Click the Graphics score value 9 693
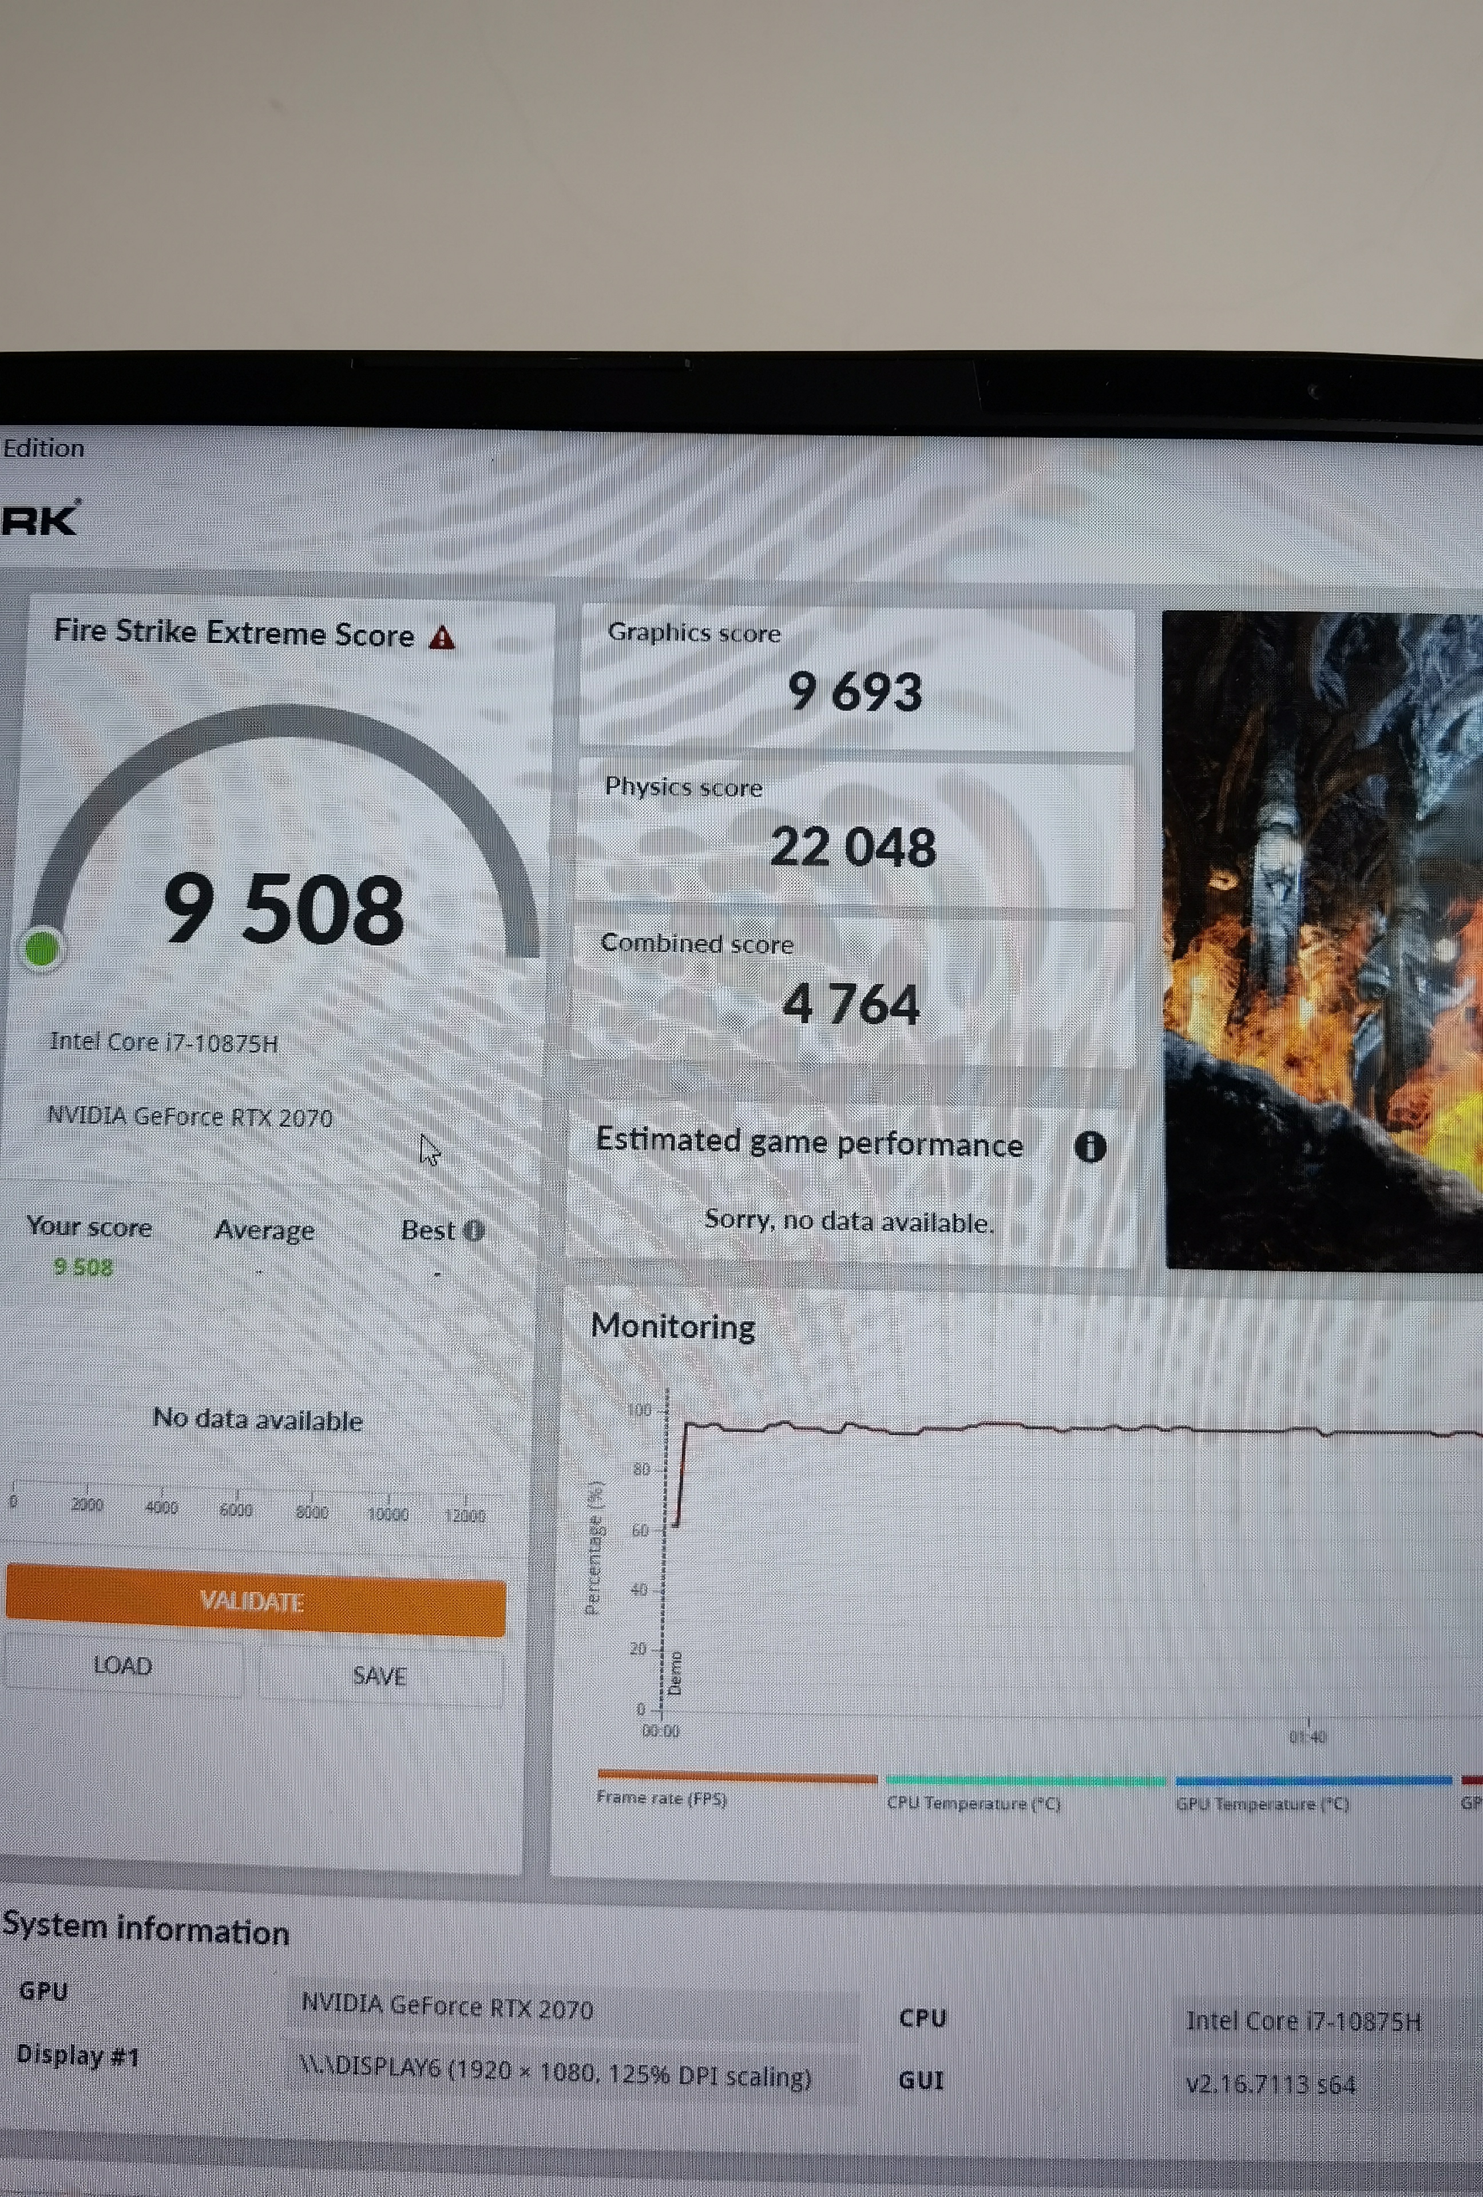The image size is (1483, 2197). pyautogui.click(x=854, y=691)
